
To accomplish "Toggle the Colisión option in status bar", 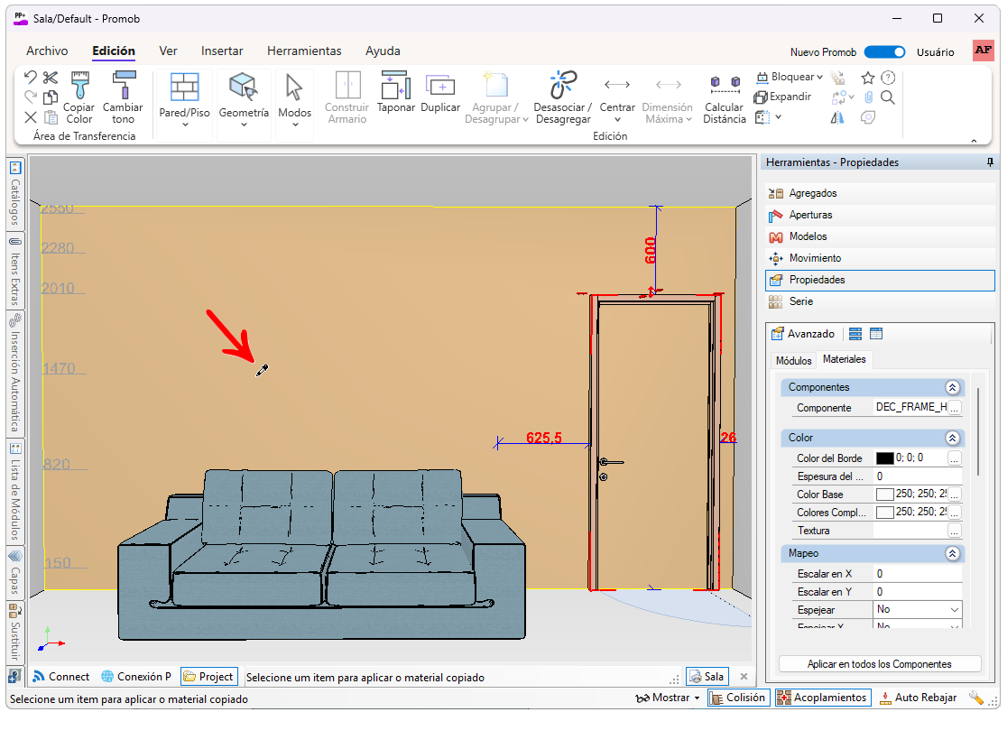I will click(737, 698).
